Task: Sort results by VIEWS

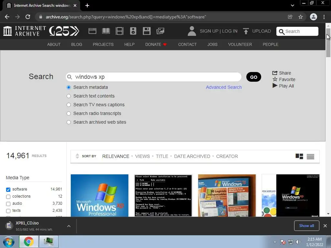Action: pos(142,156)
